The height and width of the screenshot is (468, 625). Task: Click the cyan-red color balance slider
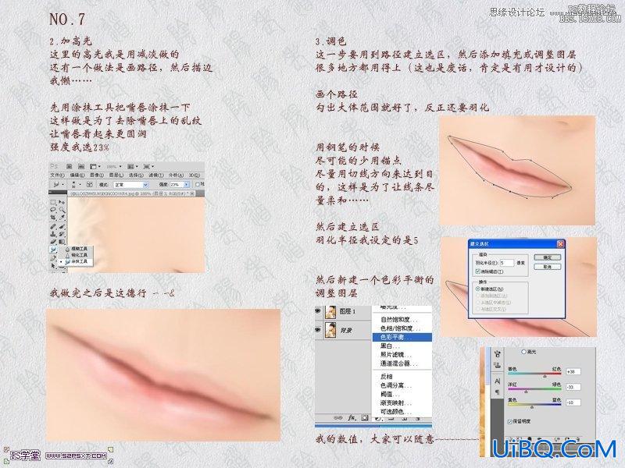coord(534,374)
